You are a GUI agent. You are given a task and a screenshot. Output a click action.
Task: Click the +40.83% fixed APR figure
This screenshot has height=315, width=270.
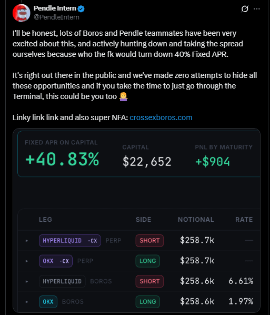click(62, 159)
